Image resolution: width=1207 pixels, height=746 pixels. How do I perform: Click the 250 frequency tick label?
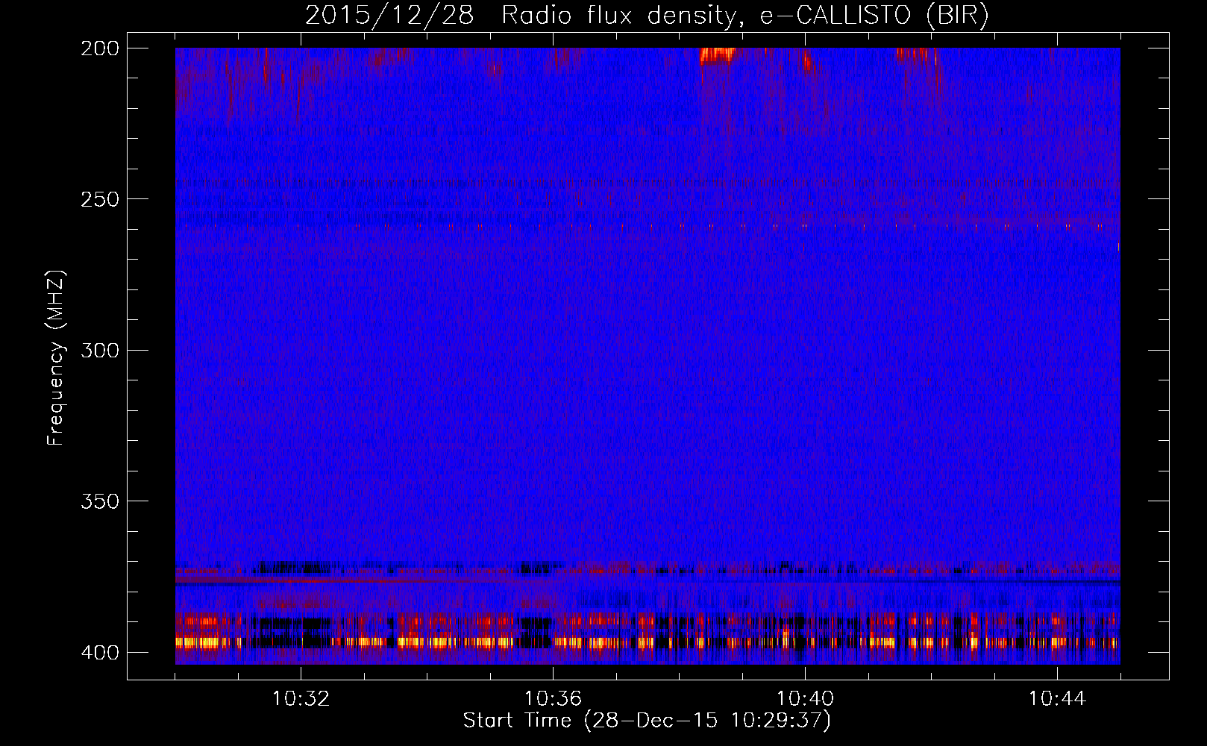pyautogui.click(x=99, y=199)
